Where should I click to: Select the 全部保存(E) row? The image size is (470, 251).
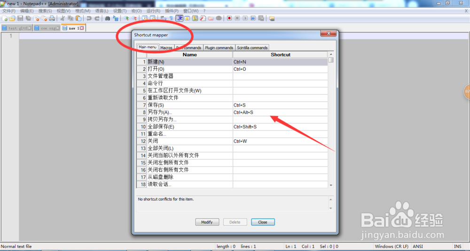coord(232,127)
